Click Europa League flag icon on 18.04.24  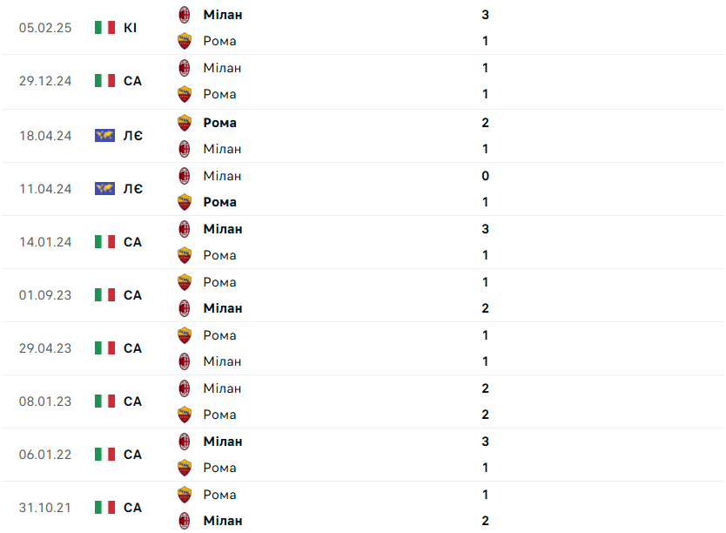click(x=104, y=135)
